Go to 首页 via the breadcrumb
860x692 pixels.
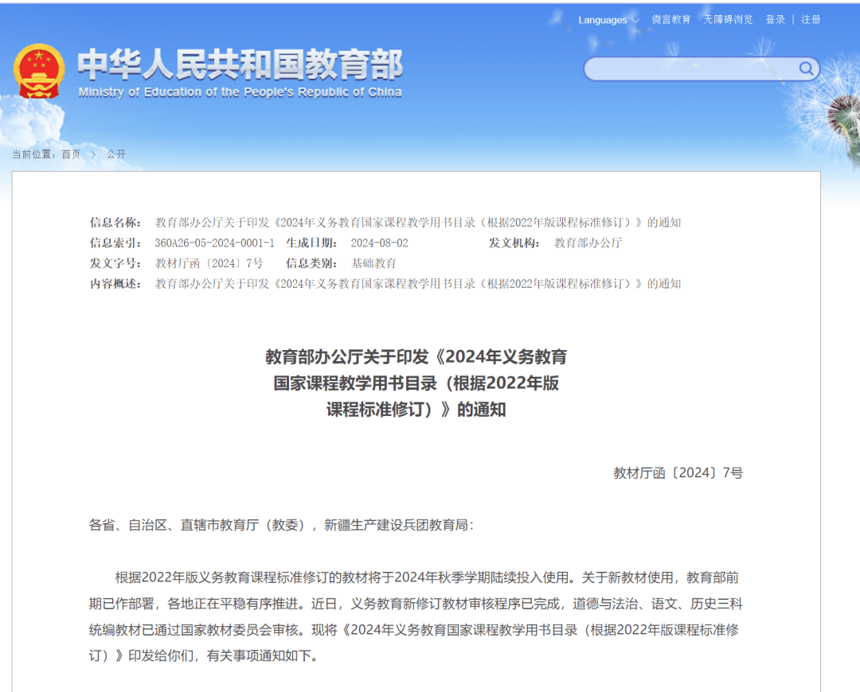[x=71, y=154]
